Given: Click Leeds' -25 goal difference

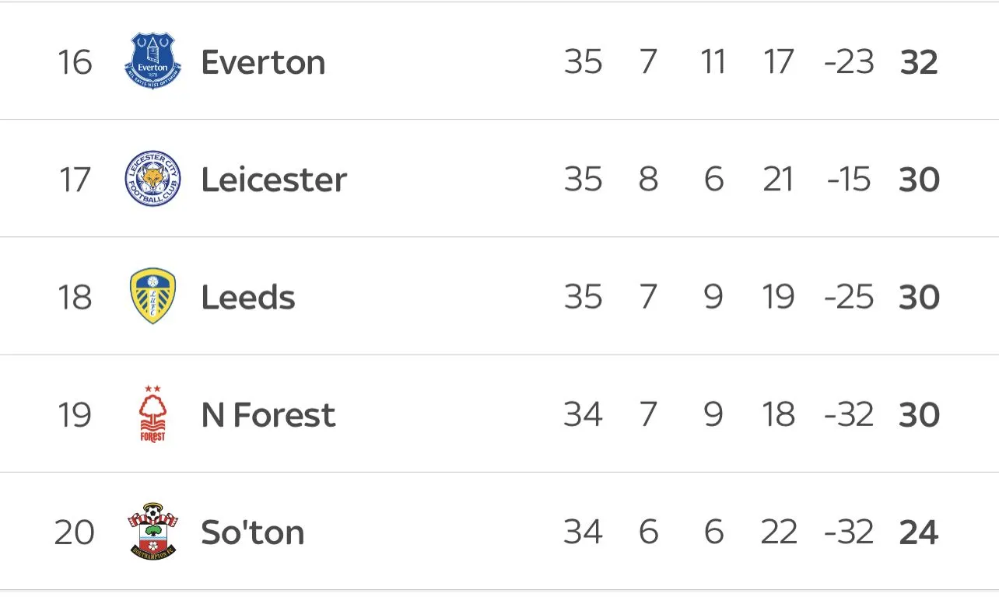Looking at the screenshot, I should pyautogui.click(x=849, y=297).
